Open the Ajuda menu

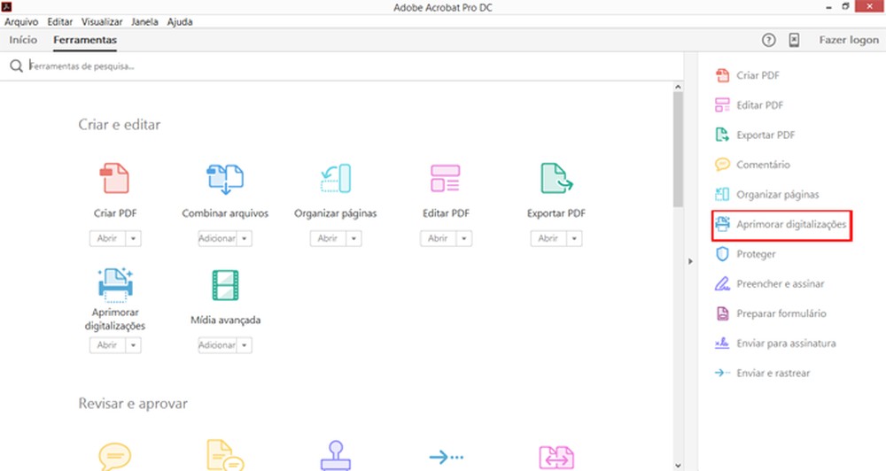[x=180, y=21]
